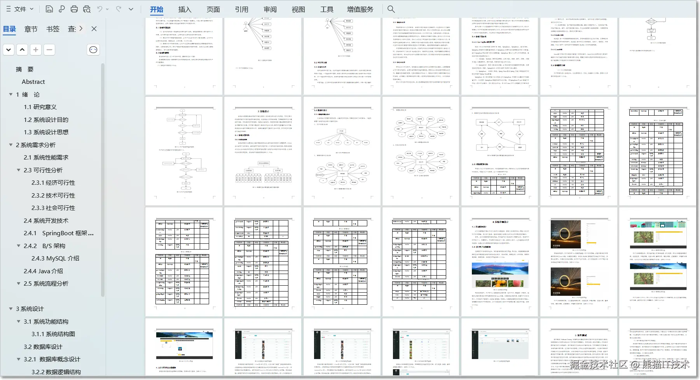This screenshot has height=380, width=700.
Task: Open the undo history dropdown arrow
Action: pyautogui.click(x=107, y=9)
